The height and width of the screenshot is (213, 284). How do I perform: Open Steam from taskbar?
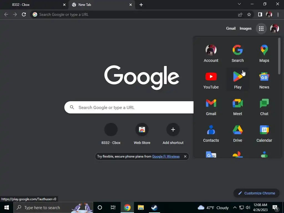pyautogui.click(x=154, y=207)
